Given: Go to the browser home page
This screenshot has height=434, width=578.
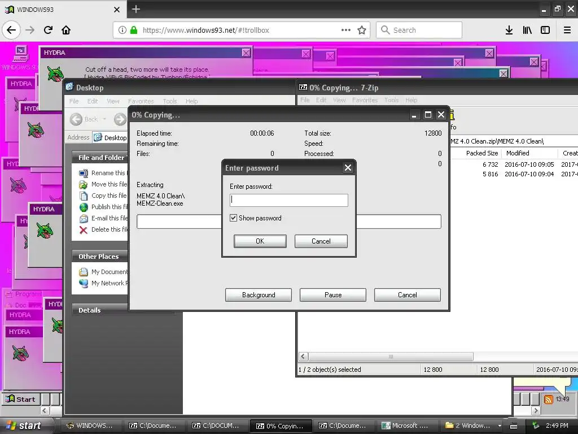Looking at the screenshot, I should pos(66,30).
